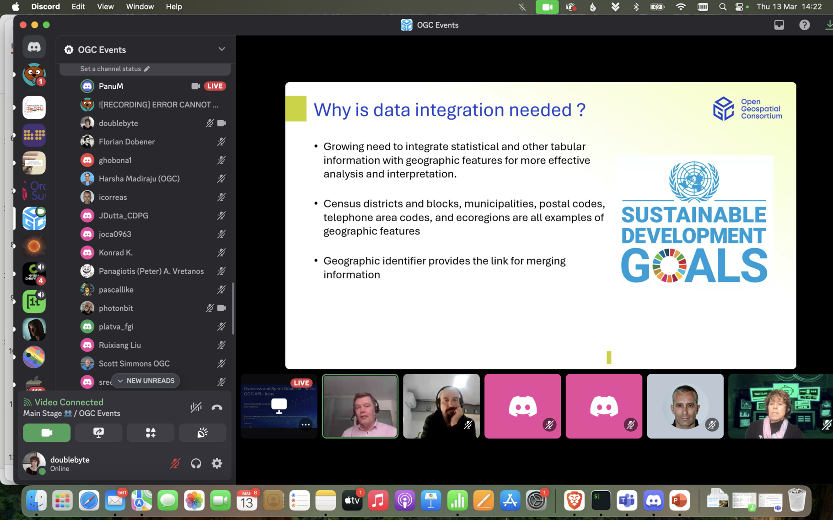The width and height of the screenshot is (833, 520).
Task: Open user settings gear icon
Action: coord(217,463)
